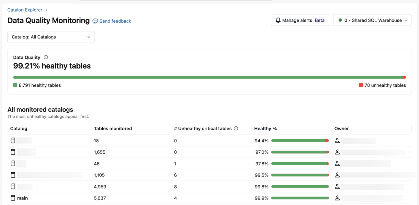Image resolution: width=419 pixels, height=205 pixels.
Task: Click the green 8,791 healthy tables legend square
Action: pyautogui.click(x=15, y=85)
